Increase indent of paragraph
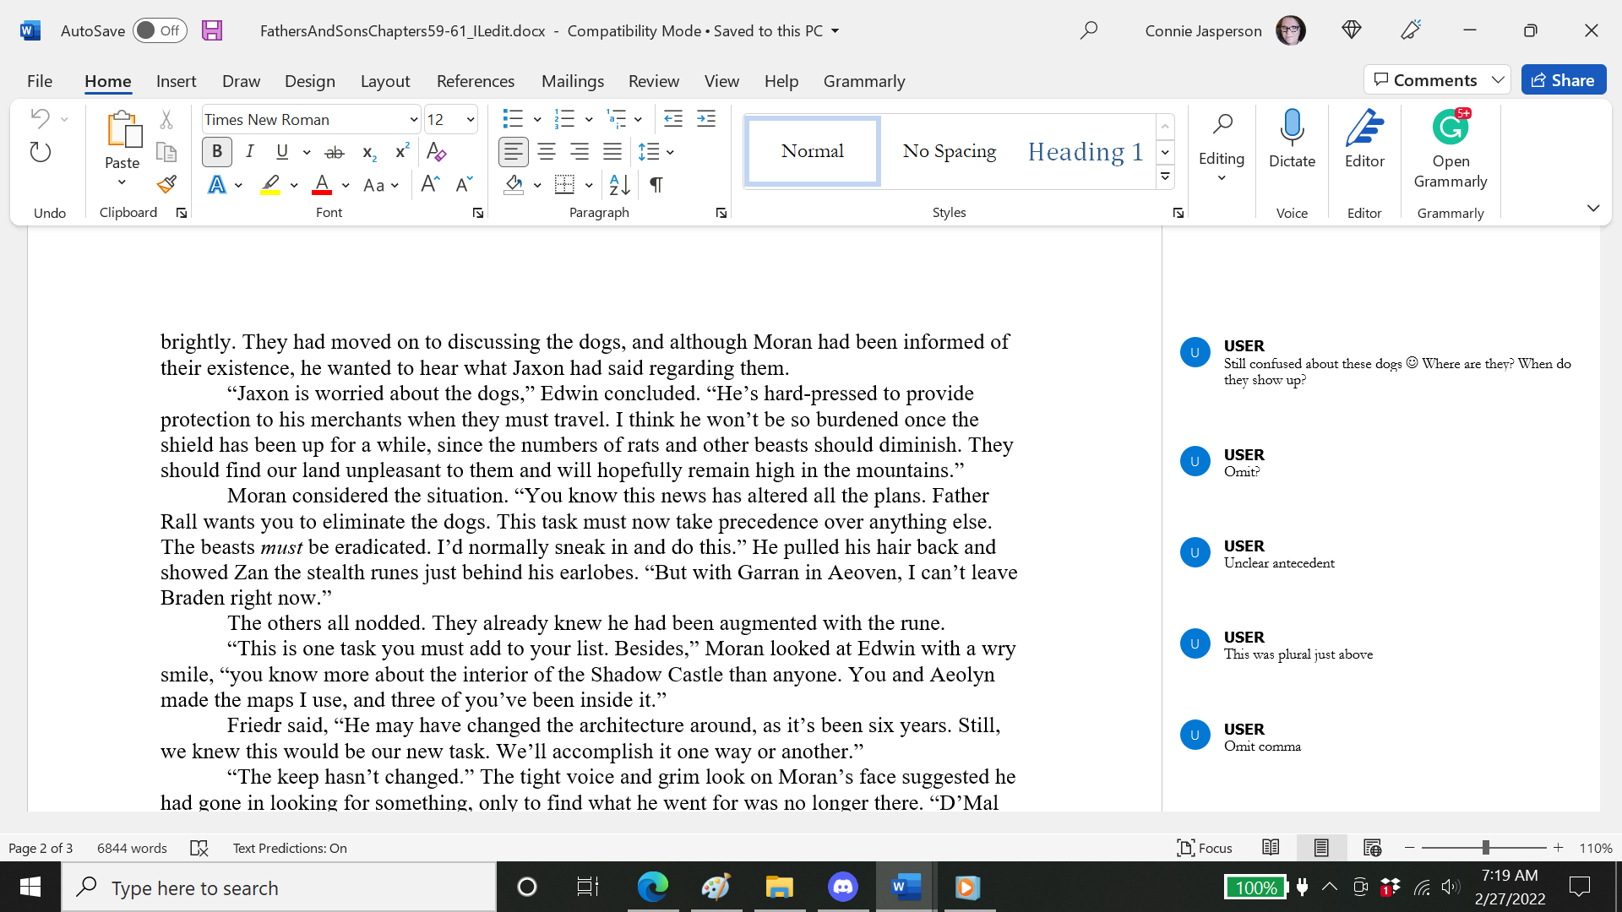Screen dimensions: 1622x912 (x=706, y=119)
